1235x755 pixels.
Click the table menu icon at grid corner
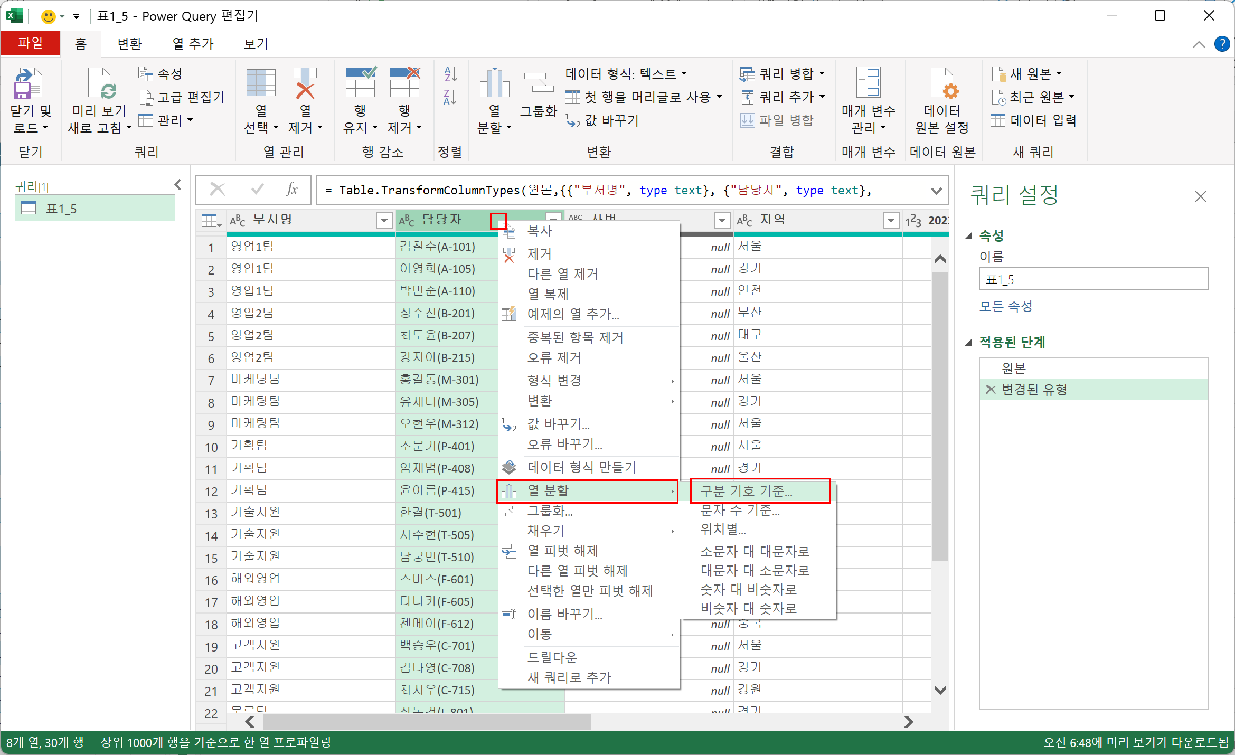(x=211, y=221)
